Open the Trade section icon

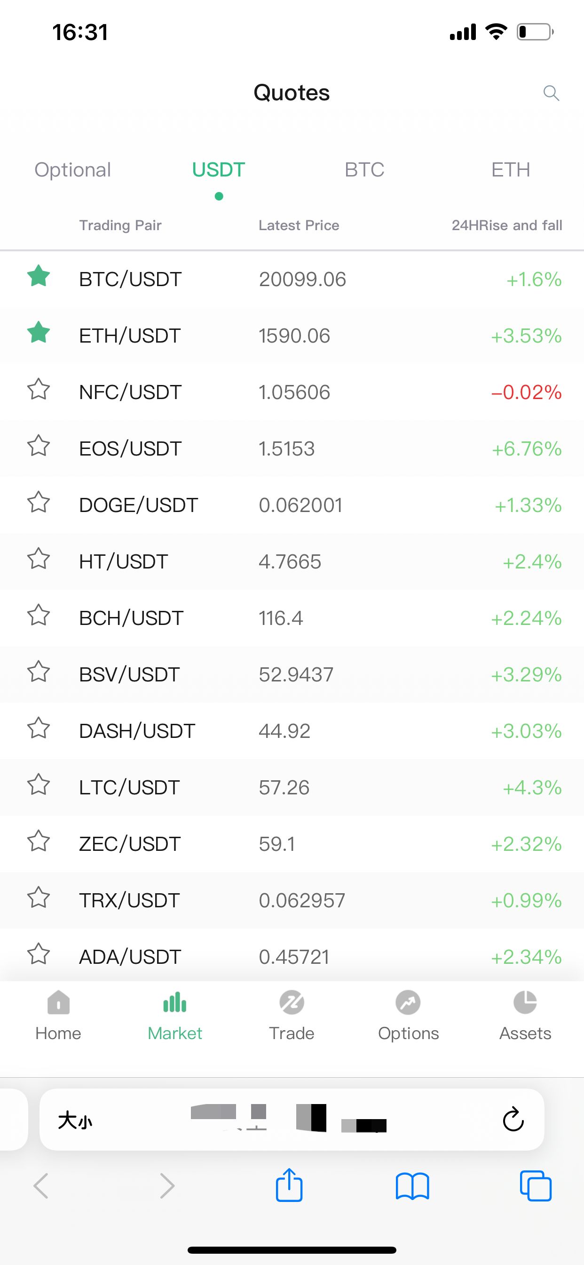(292, 1003)
